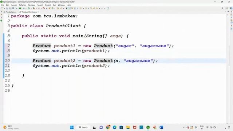Click 'product1' variable on line 7
Screen dimensions: 233x131
[64, 46]
